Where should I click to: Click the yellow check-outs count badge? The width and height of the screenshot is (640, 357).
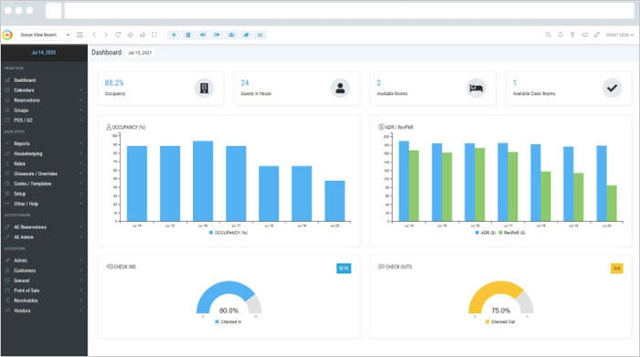pyautogui.click(x=617, y=268)
